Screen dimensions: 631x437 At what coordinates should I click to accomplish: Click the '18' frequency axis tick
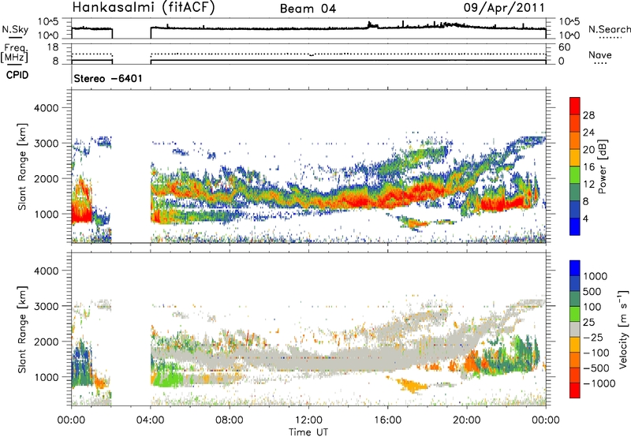[x=53, y=47]
